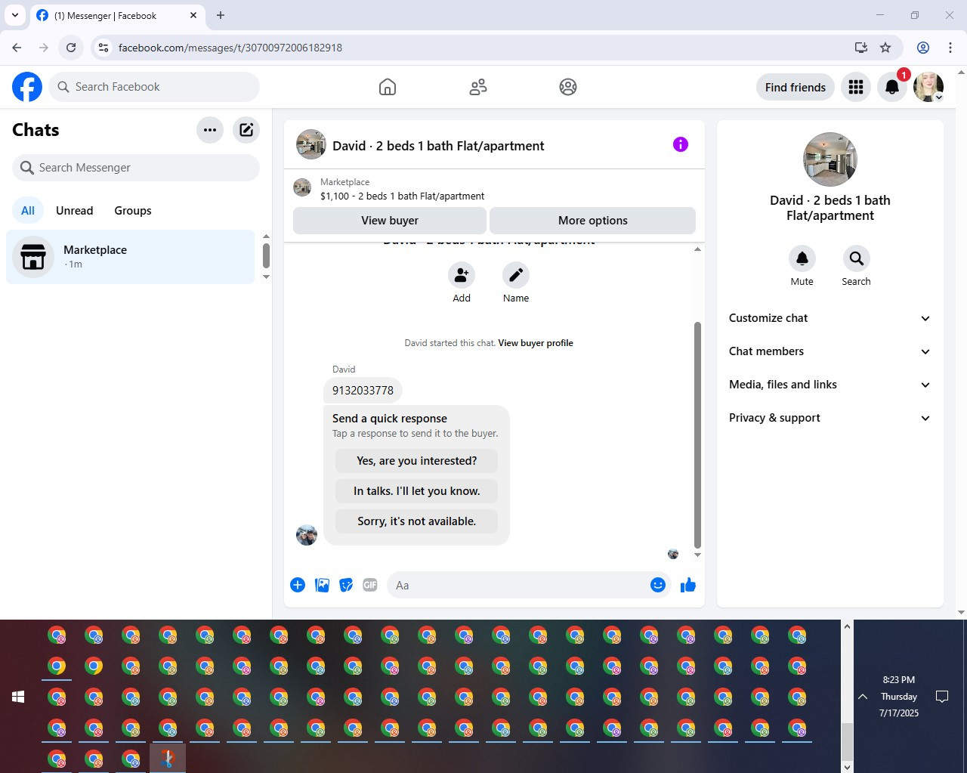View site information icon in address bar
This screenshot has height=773, width=967.
tap(103, 48)
